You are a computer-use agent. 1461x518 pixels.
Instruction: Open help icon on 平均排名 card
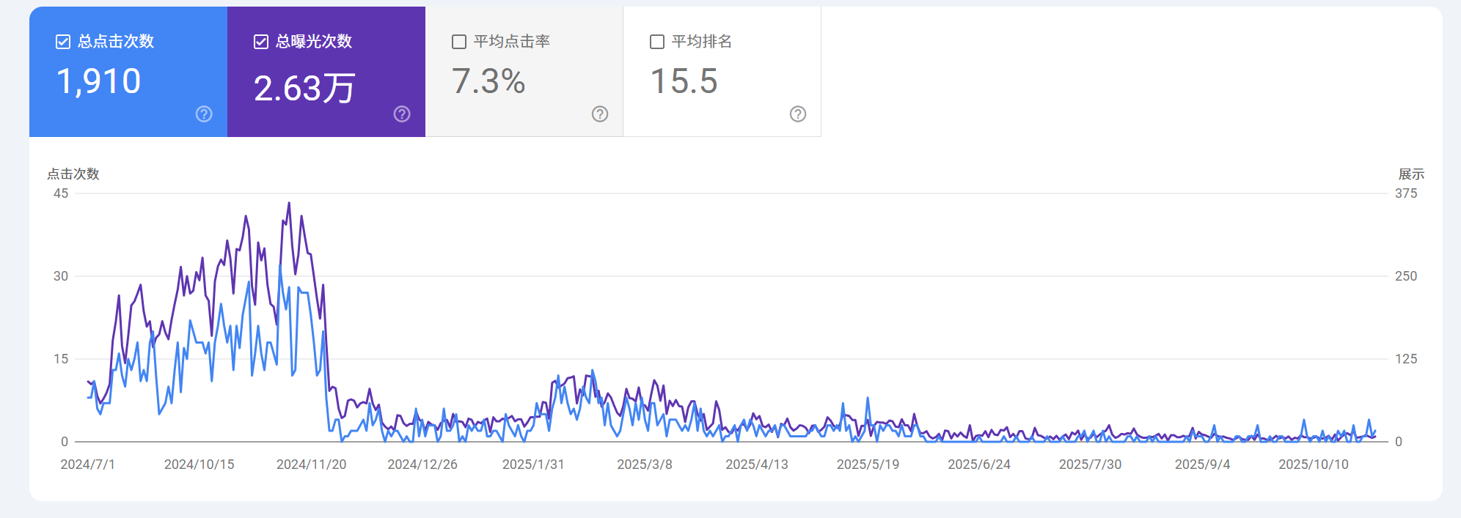[798, 114]
